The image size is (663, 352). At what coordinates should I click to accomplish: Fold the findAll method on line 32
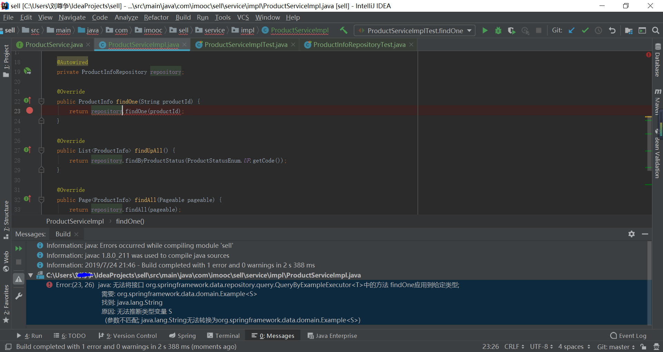(x=41, y=199)
